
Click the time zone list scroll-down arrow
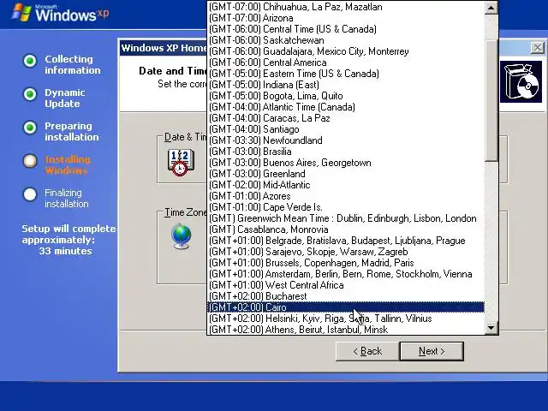point(491,328)
